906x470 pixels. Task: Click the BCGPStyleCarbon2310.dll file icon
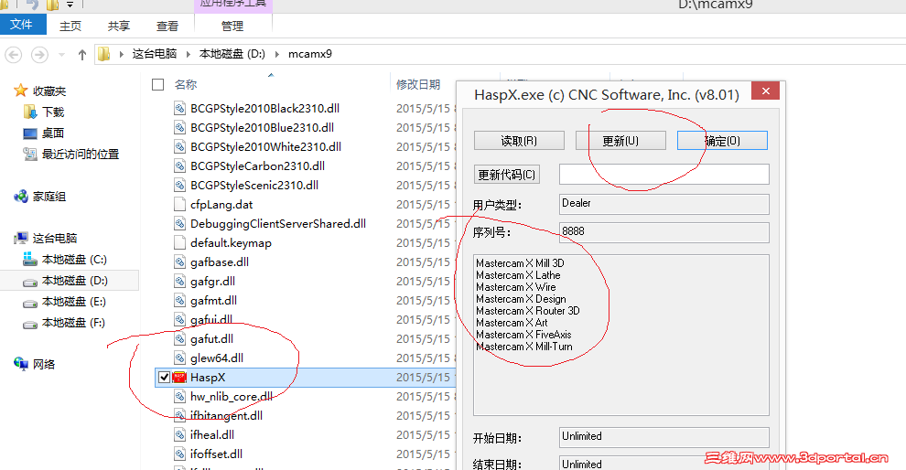[x=179, y=166]
